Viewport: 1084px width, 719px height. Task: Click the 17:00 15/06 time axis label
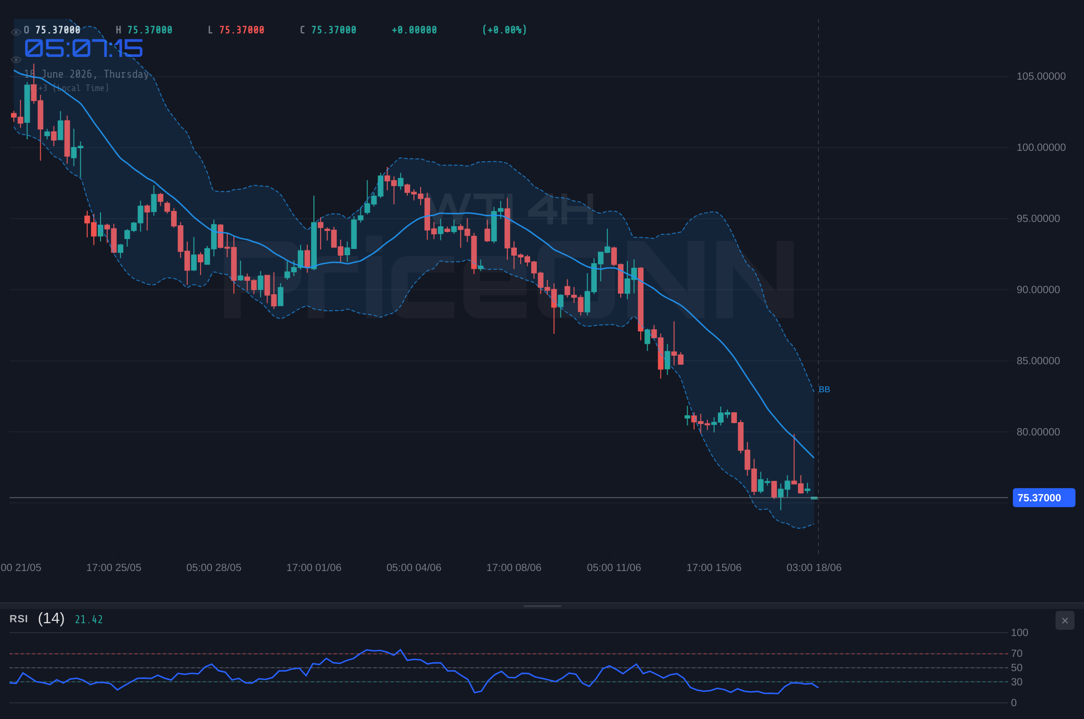tap(714, 568)
